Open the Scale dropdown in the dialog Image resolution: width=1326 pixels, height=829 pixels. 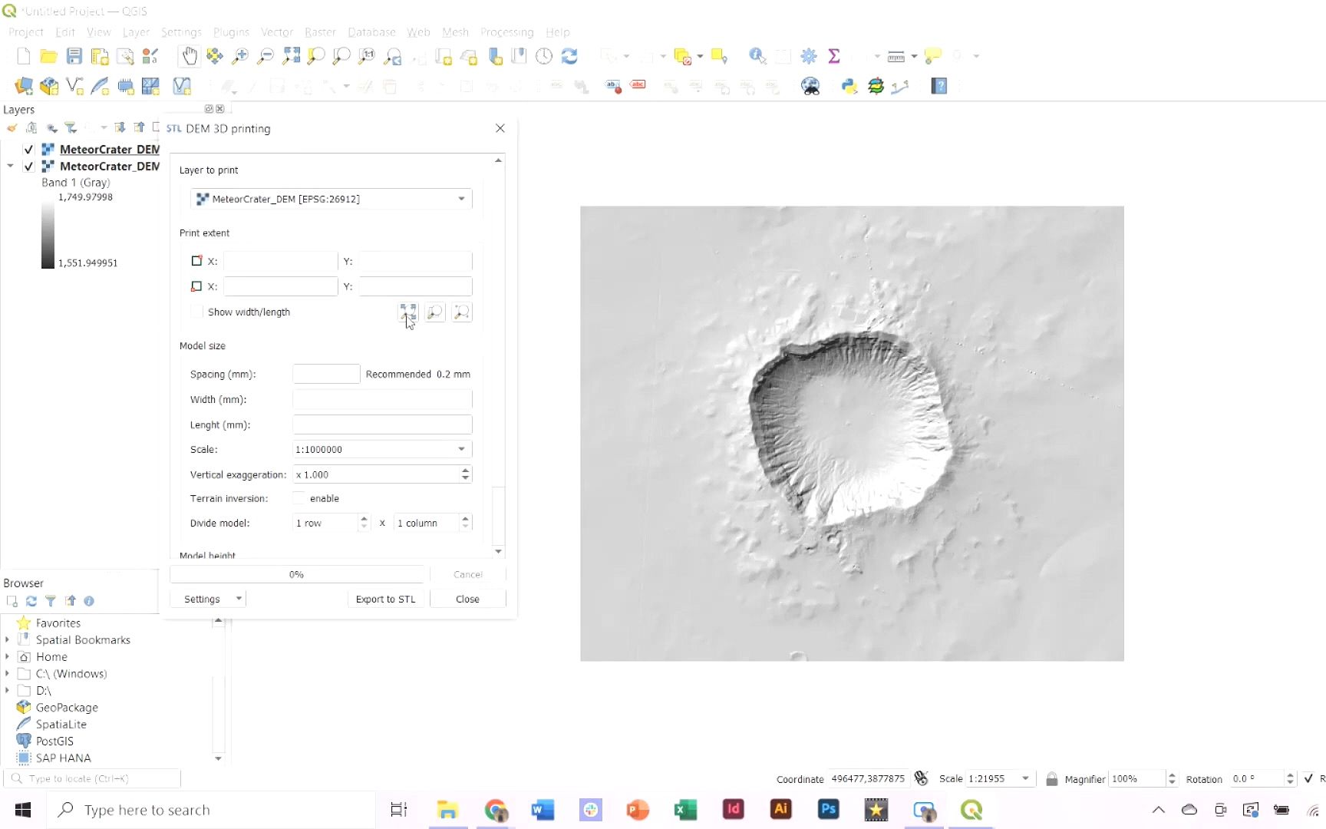coord(459,449)
